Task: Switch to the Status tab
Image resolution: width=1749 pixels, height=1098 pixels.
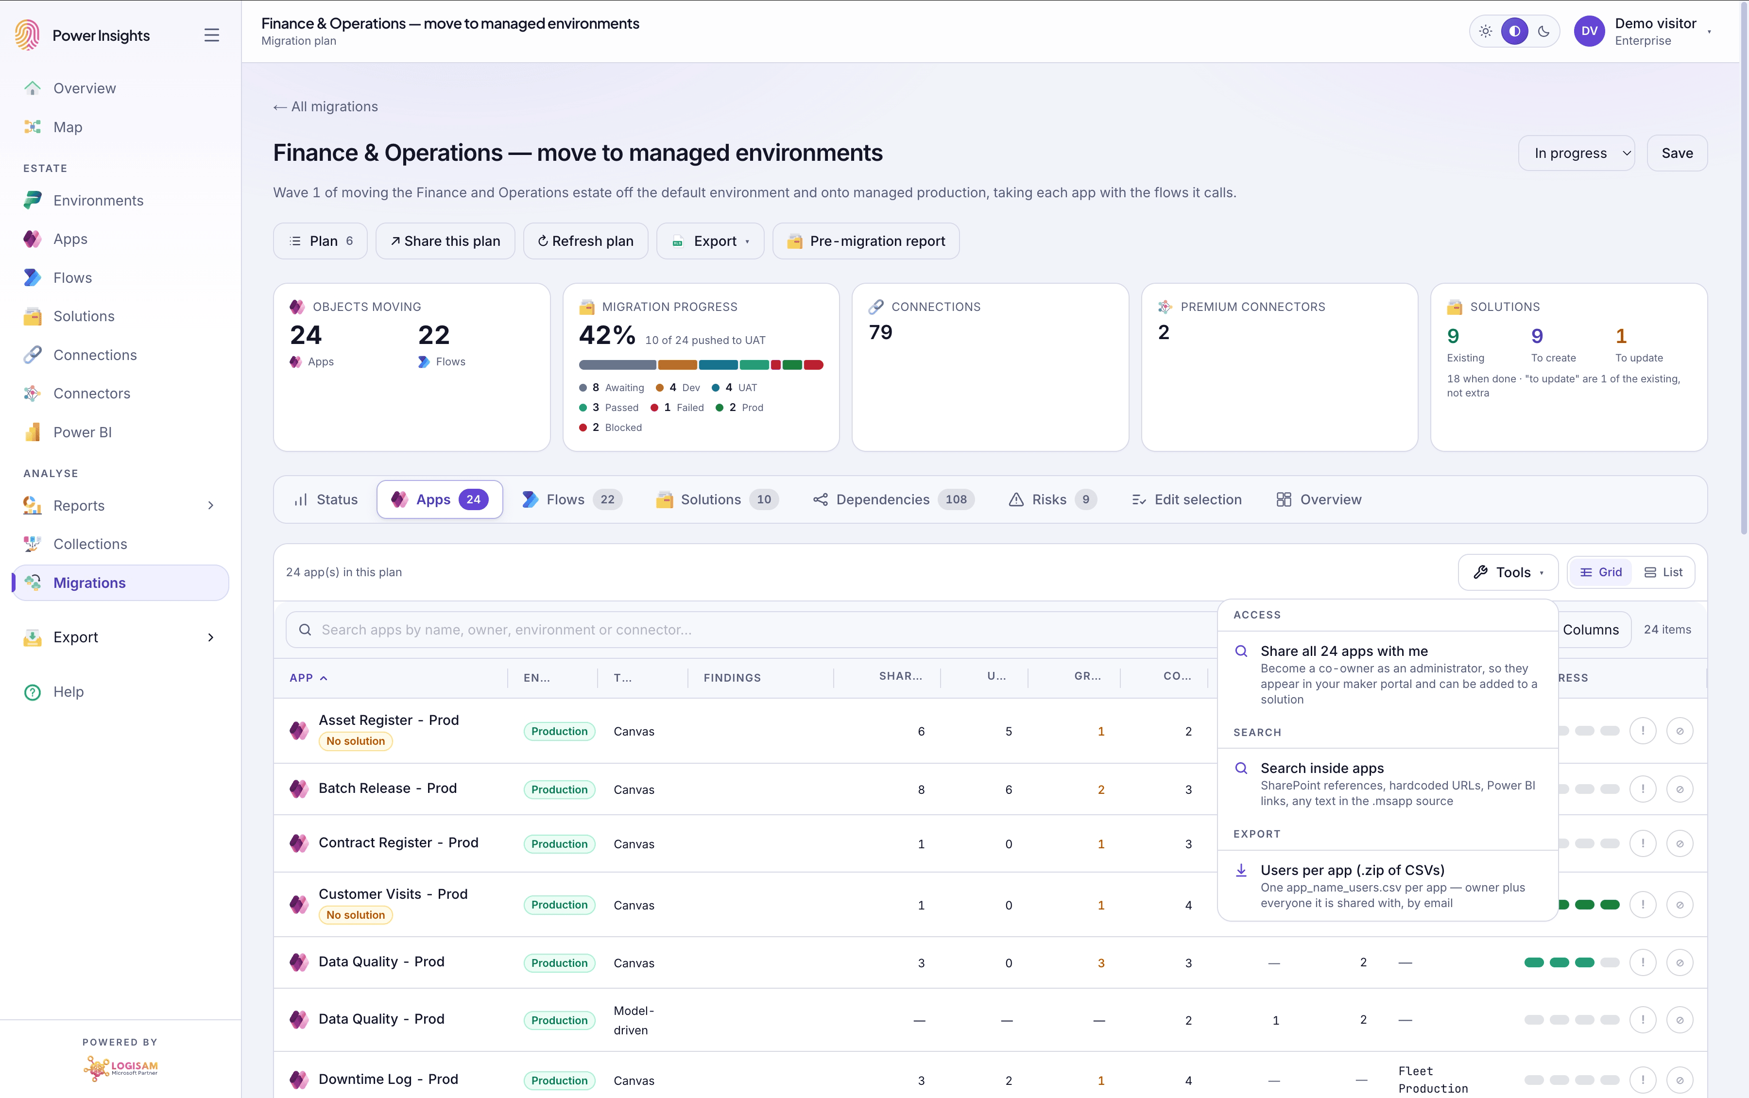Action: point(325,499)
